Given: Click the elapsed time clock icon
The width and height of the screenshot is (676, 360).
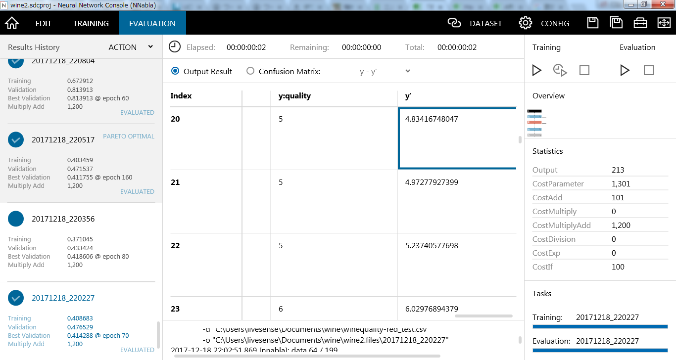Looking at the screenshot, I should pos(175,47).
